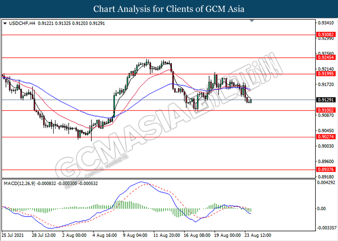Image resolution: width=338 pixels, height=241 pixels.
Task: Click the 0.89600 price axis value
Action: (326, 161)
